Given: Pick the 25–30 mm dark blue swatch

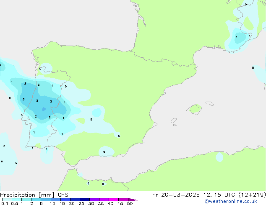Looking at the screenshot, I should click(x=85, y=200).
